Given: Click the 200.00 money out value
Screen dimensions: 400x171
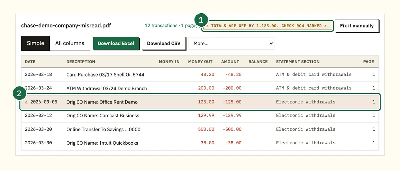Looking at the screenshot, I should 206,88.
